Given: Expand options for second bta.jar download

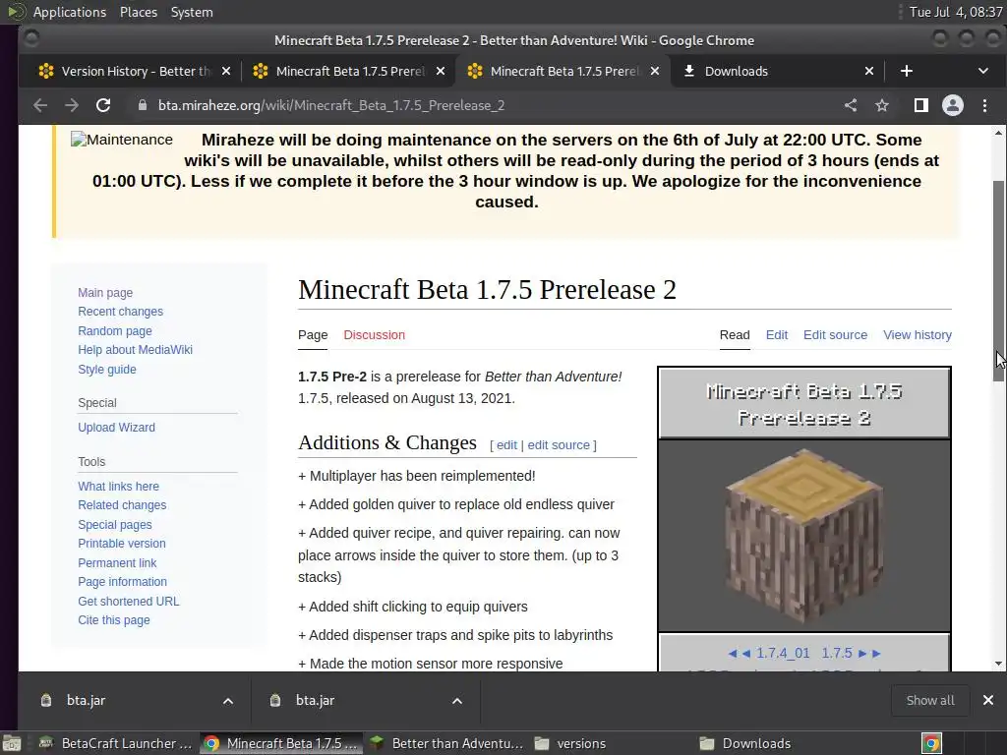Looking at the screenshot, I should tap(457, 700).
